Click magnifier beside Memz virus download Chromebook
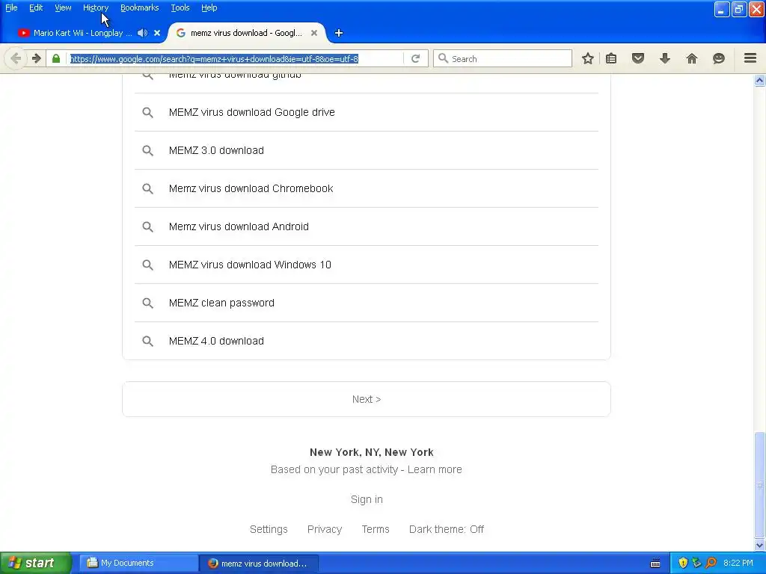 point(147,188)
